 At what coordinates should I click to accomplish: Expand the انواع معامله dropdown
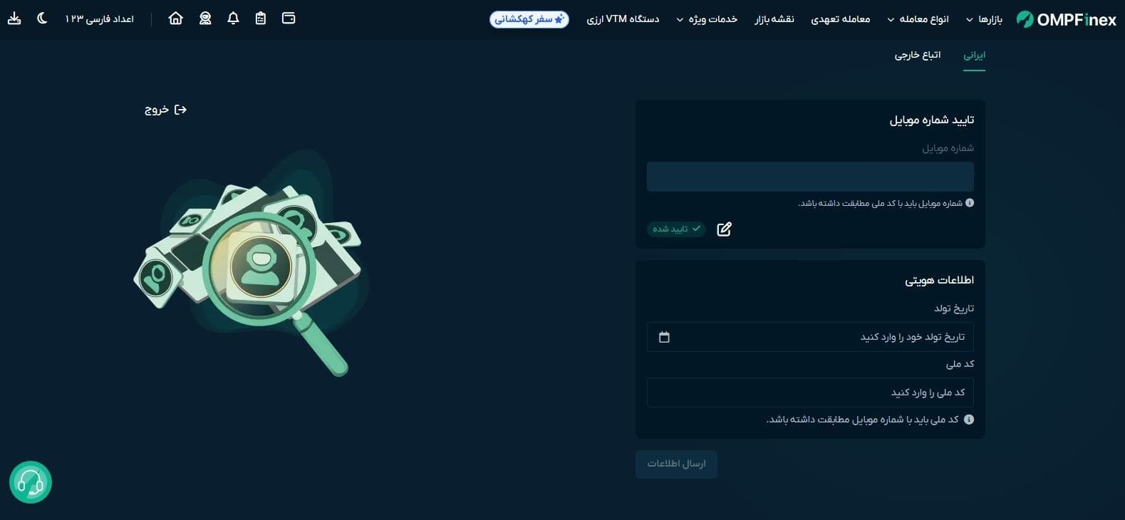(918, 19)
